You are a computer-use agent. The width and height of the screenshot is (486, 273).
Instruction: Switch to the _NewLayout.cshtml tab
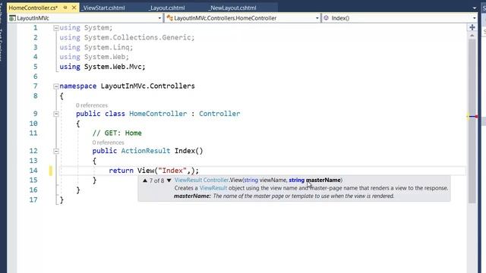[232, 8]
